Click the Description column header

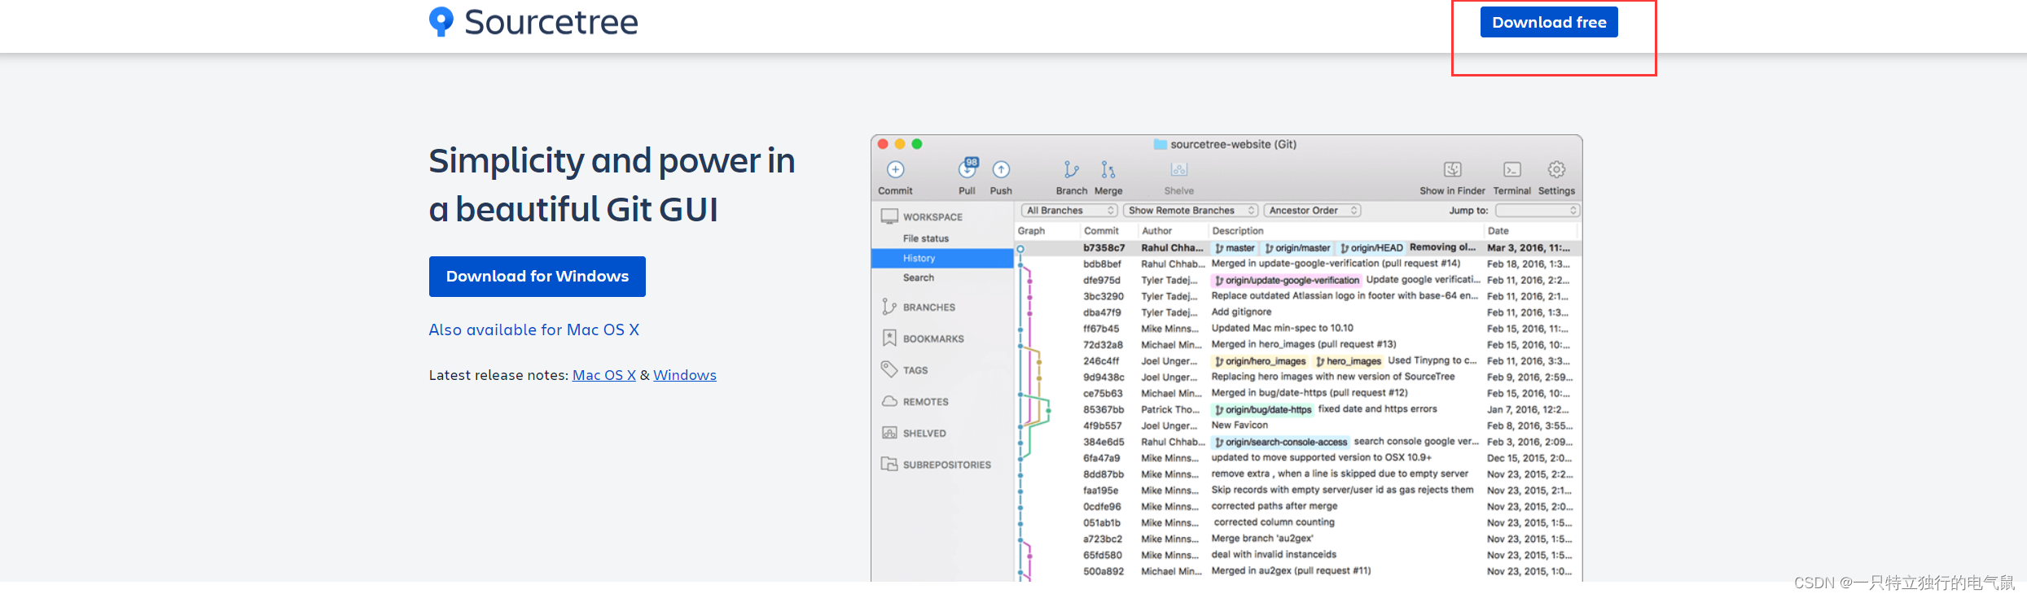click(1238, 231)
